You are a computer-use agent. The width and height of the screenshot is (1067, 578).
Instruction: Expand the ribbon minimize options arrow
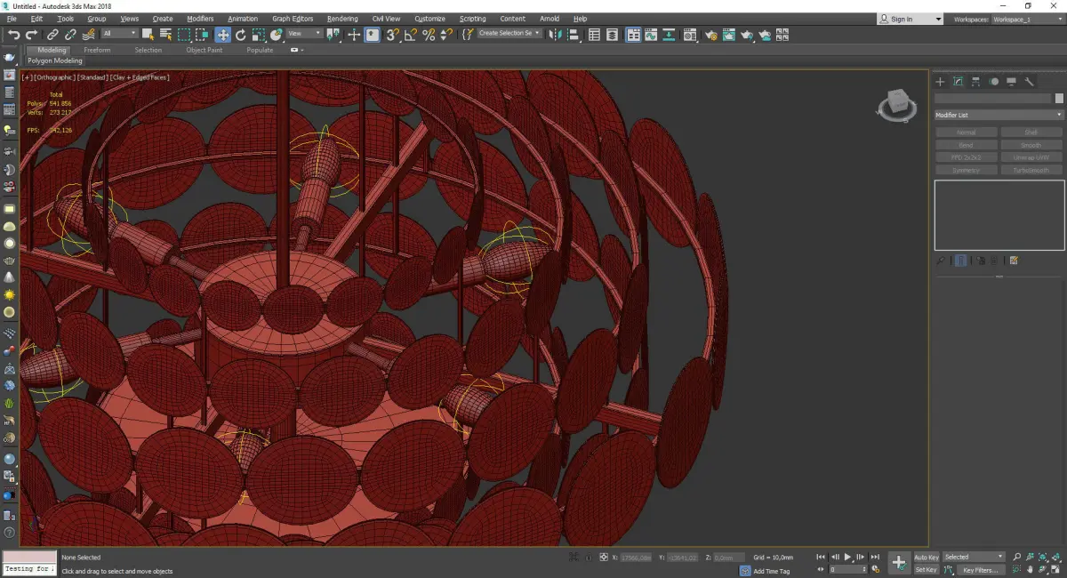[x=302, y=51]
